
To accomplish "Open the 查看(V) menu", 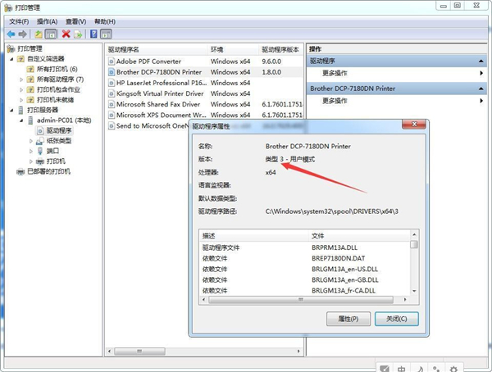I will click(75, 20).
